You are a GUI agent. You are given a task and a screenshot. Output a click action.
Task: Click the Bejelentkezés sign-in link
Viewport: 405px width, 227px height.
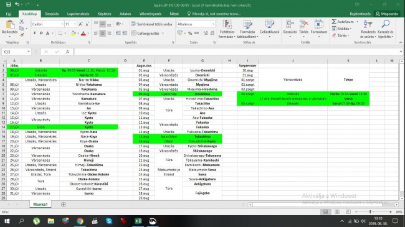click(360, 14)
